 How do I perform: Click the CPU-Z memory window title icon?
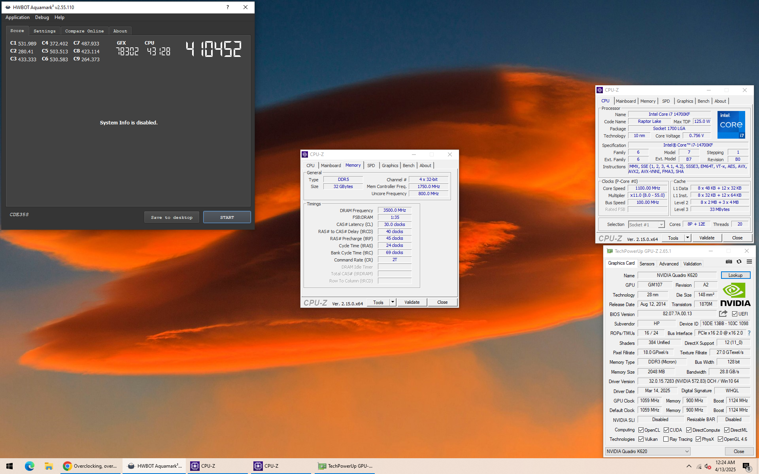coord(305,154)
